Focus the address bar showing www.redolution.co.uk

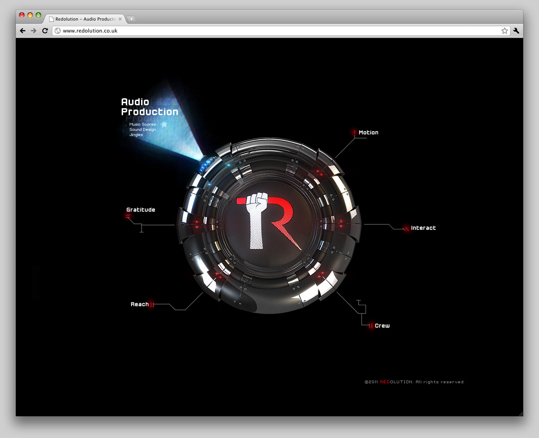point(281,31)
